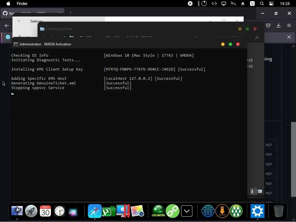This screenshot has width=296, height=222.
Task: Click the 14:28 clock in menu bar
Action: point(285,3)
